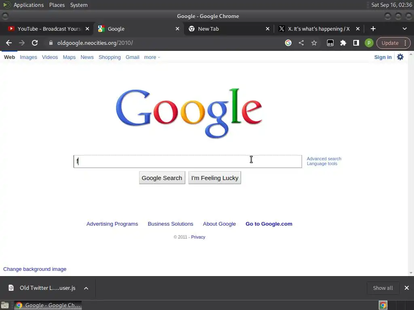
Task: Open Google settings gear icon
Action: [400, 57]
